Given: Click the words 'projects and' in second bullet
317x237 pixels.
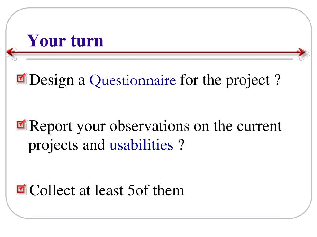Looking at the screenshot, I should pos(67,146).
